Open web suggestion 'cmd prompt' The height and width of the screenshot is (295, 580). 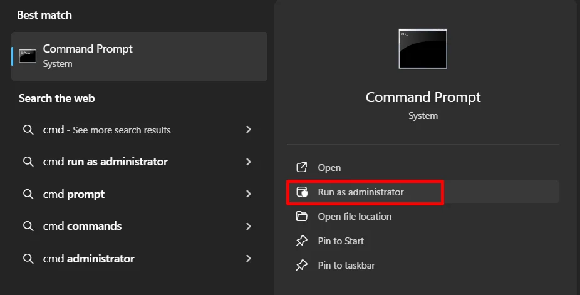[139, 194]
